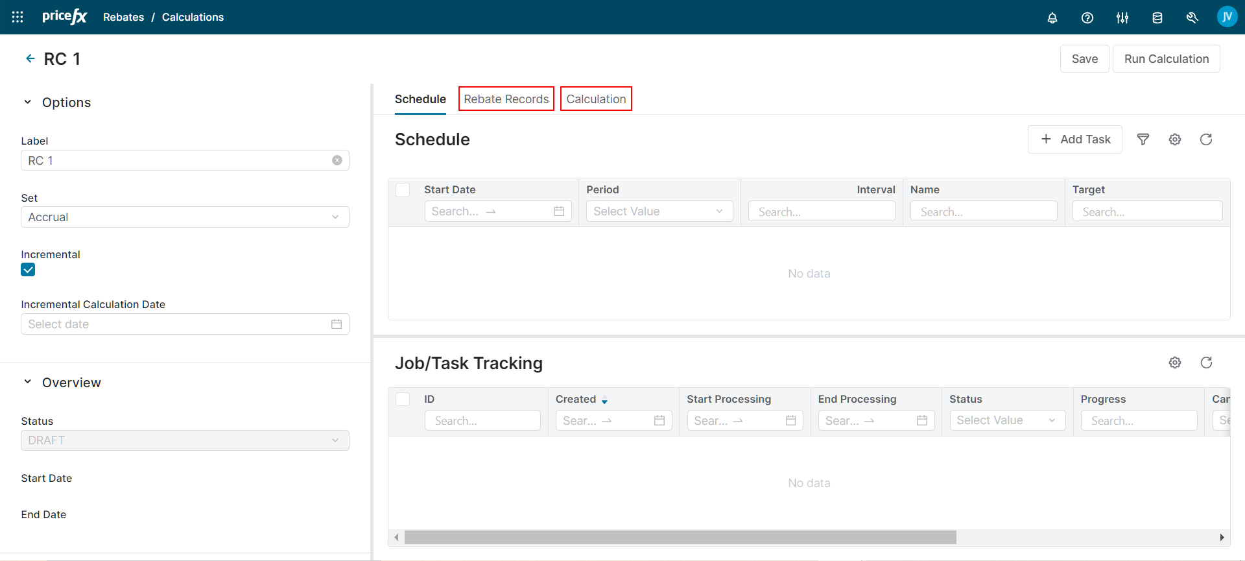
Task: Open the Period Select Value dropdown
Action: coord(659,211)
